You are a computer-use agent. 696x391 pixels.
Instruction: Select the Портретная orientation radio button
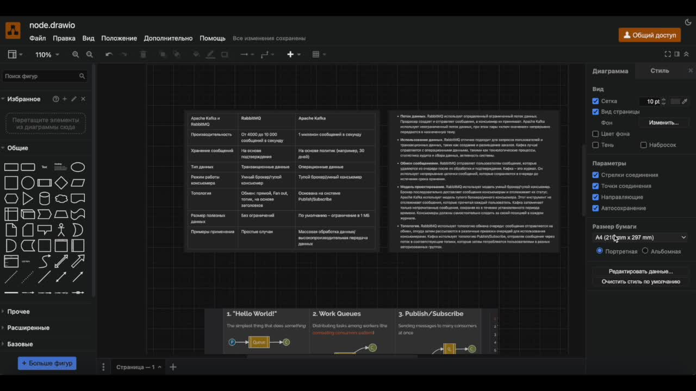point(600,251)
